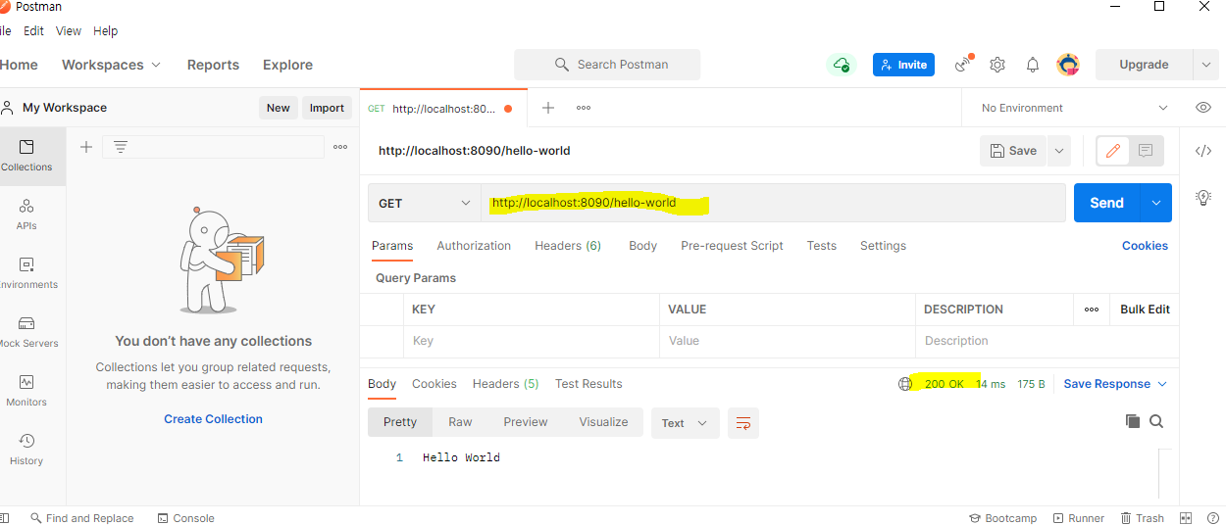Switch to response Headers (5) tab
This screenshot has height=525, width=1226.
coord(505,384)
